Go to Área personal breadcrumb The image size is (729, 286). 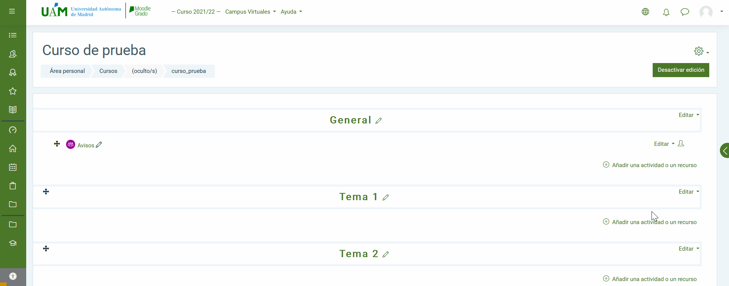[x=67, y=71]
